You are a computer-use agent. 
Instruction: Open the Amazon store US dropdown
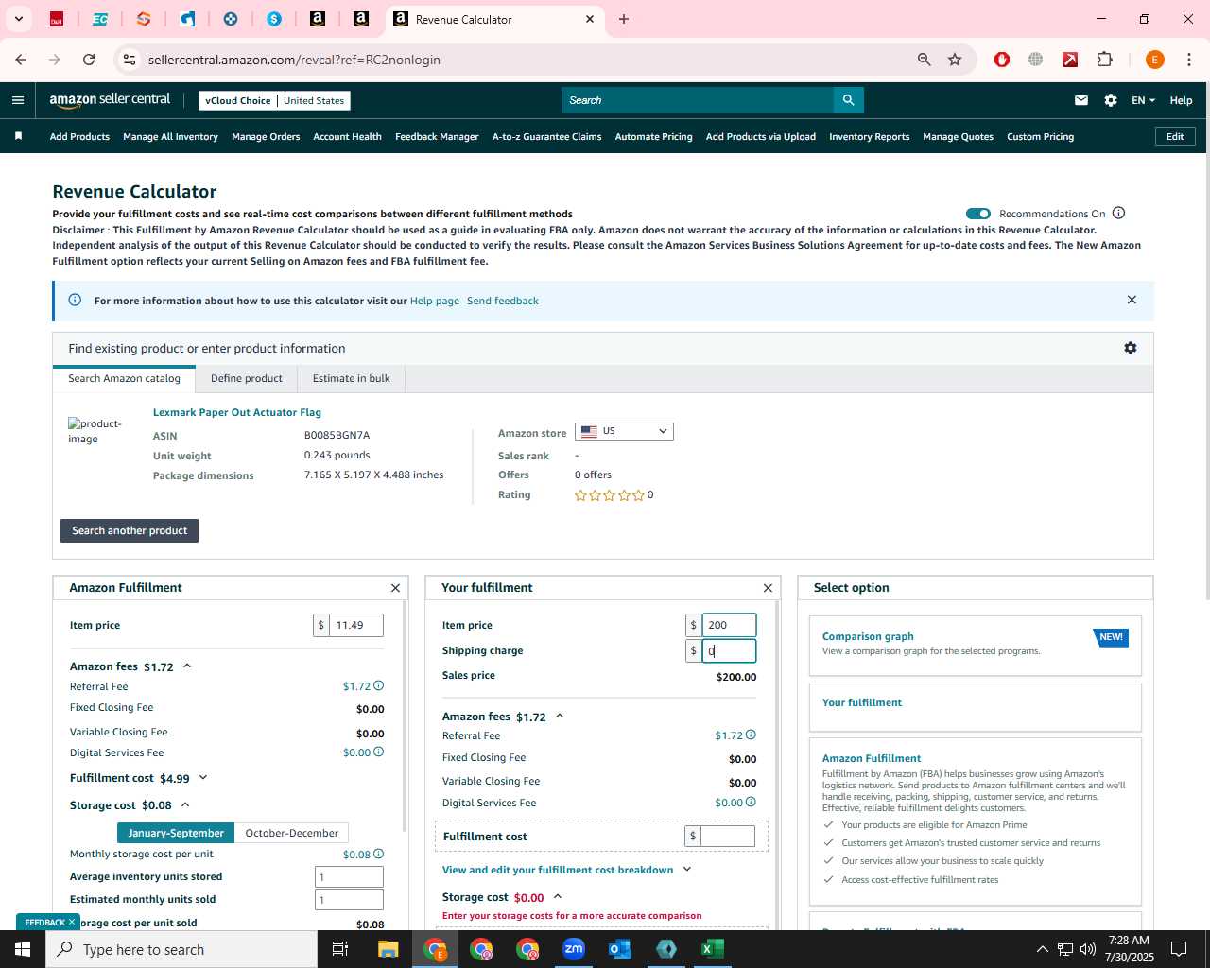(x=624, y=431)
